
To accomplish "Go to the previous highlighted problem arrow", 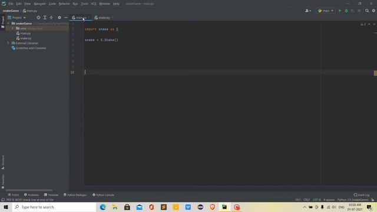I will coord(369,24).
